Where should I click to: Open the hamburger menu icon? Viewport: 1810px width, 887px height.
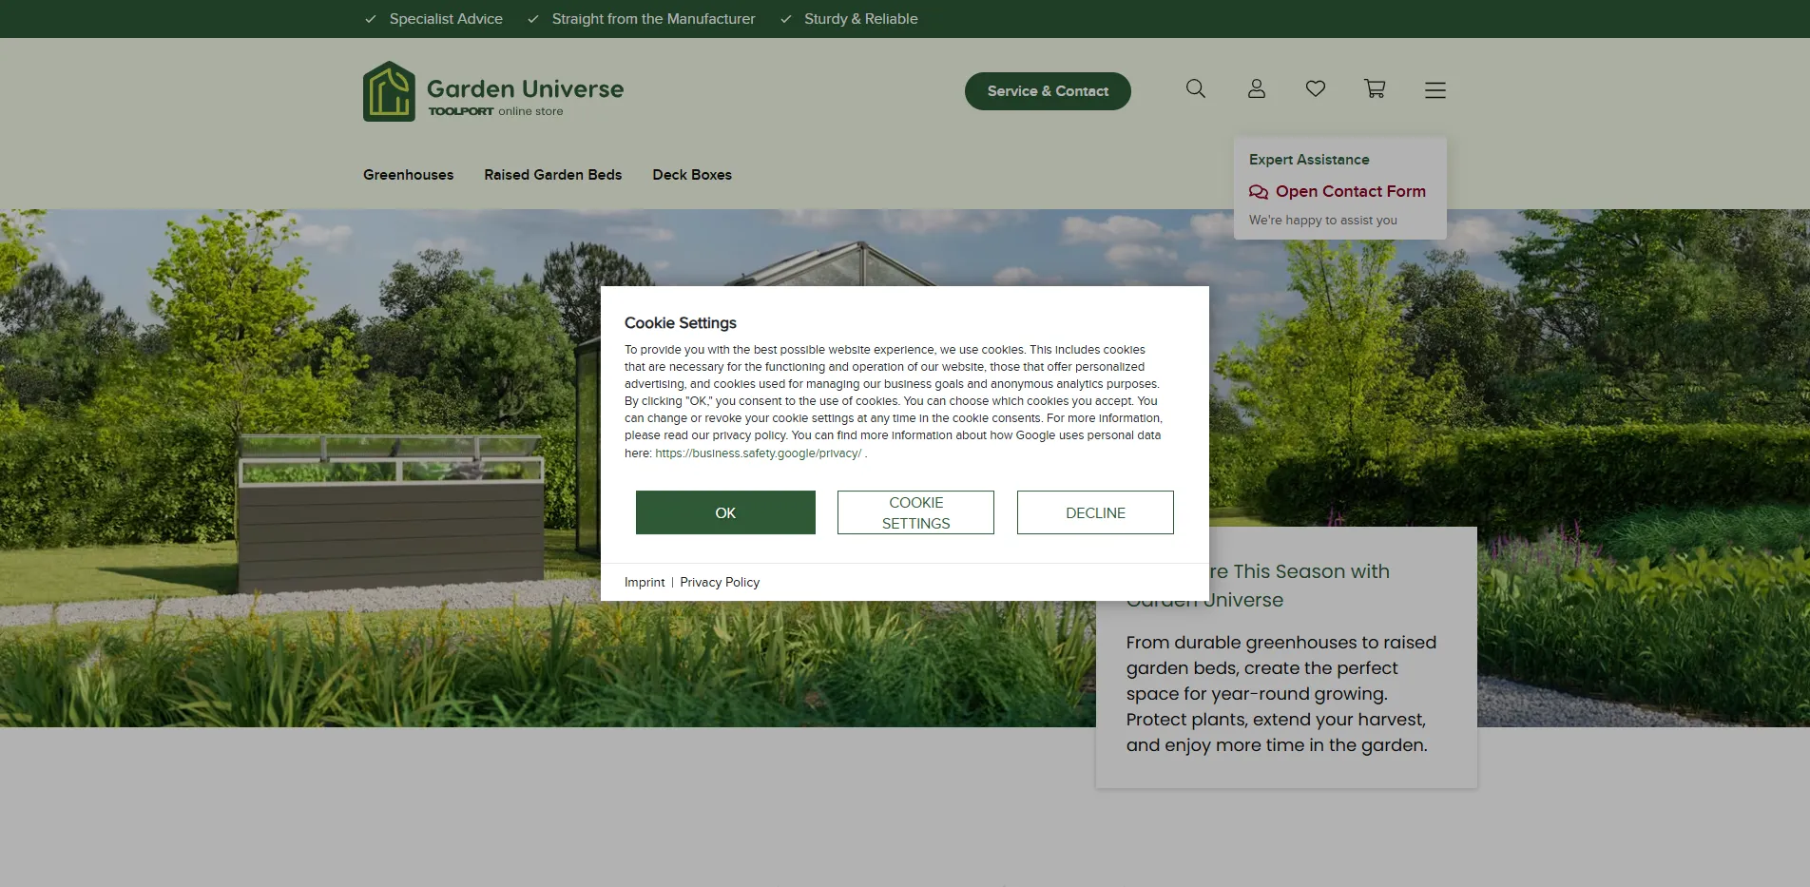[x=1435, y=90]
